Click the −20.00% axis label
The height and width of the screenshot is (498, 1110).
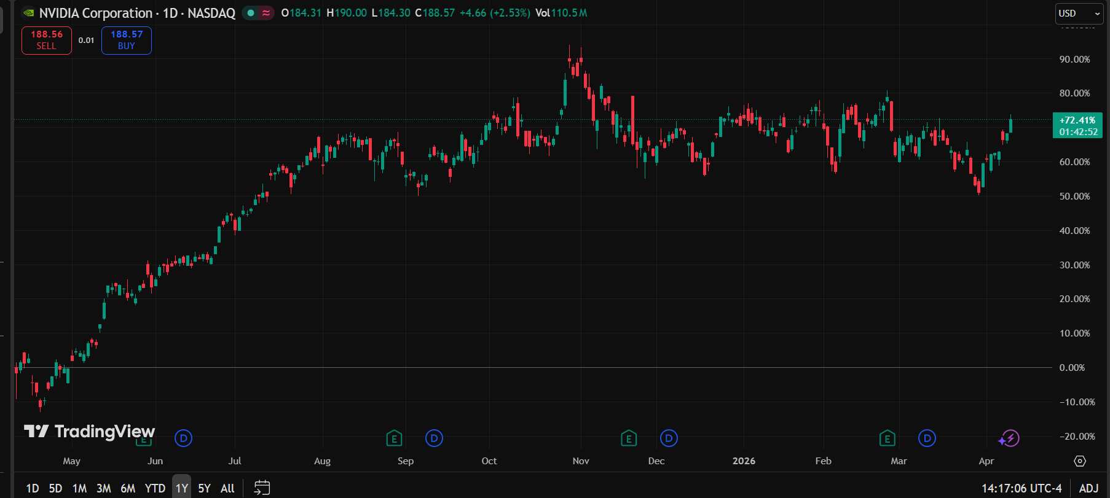tap(1077, 437)
